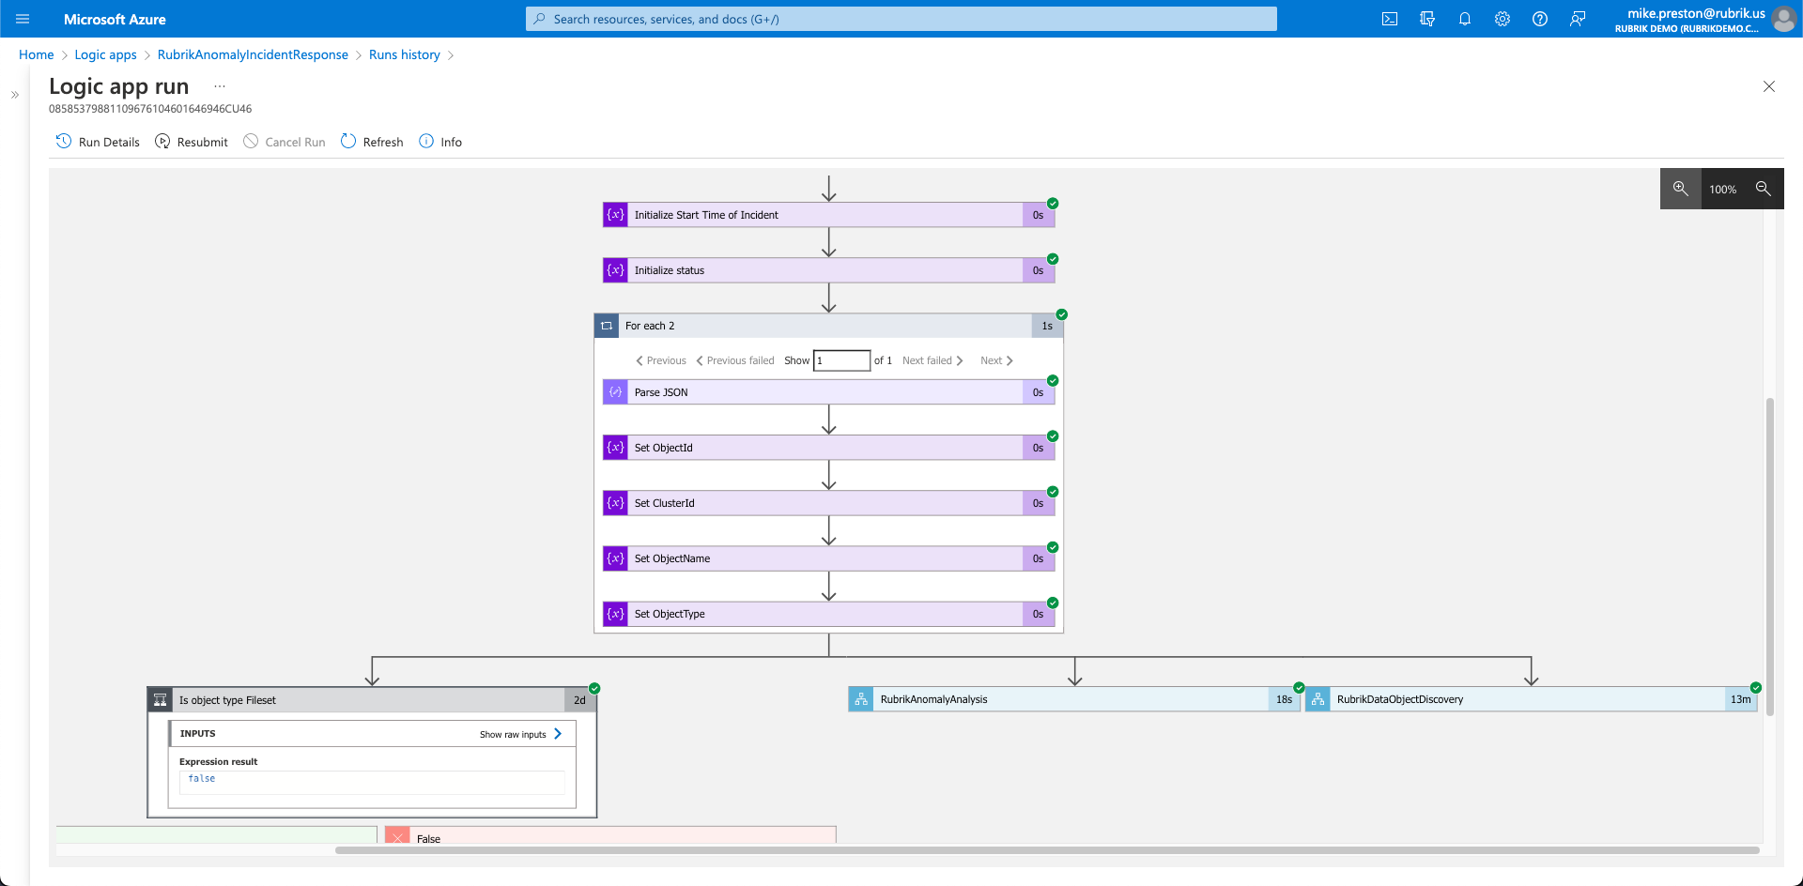This screenshot has height=886, width=1803.
Task: Go to the Logic apps breadcrumb
Action: tap(106, 54)
